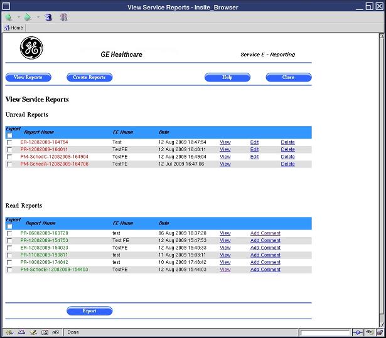
Task: Toggle select-all Export checkbox under Unread Reports
Action: (9, 135)
